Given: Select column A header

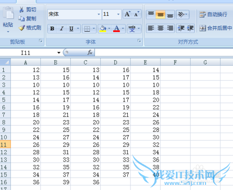Looking at the screenshot, I should click(x=26, y=62).
